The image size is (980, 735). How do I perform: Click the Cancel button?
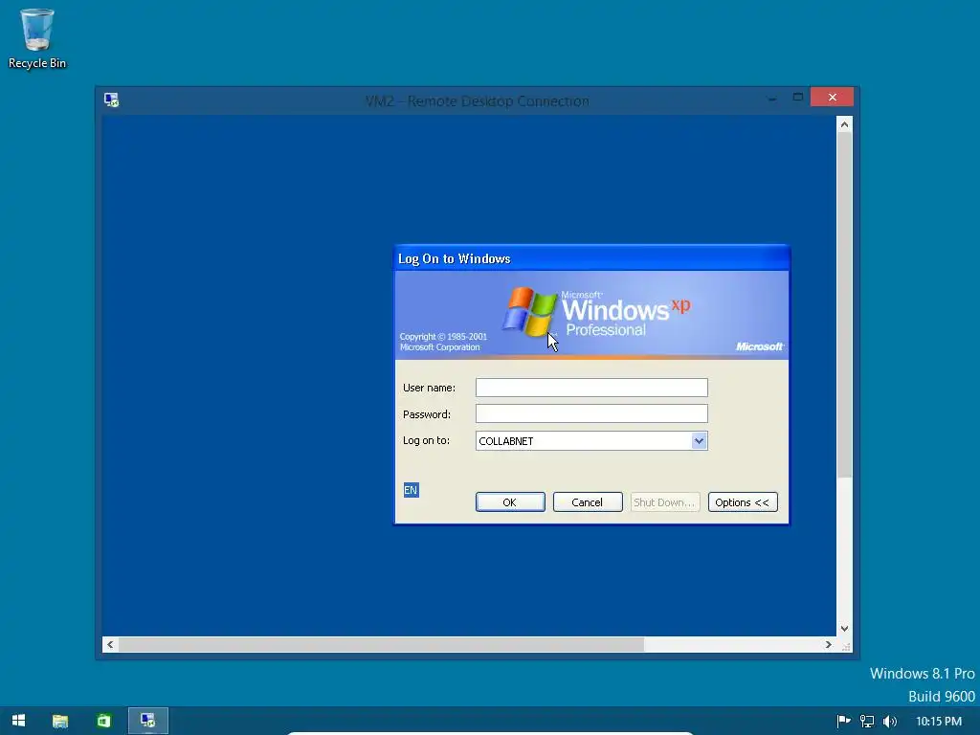[588, 501]
